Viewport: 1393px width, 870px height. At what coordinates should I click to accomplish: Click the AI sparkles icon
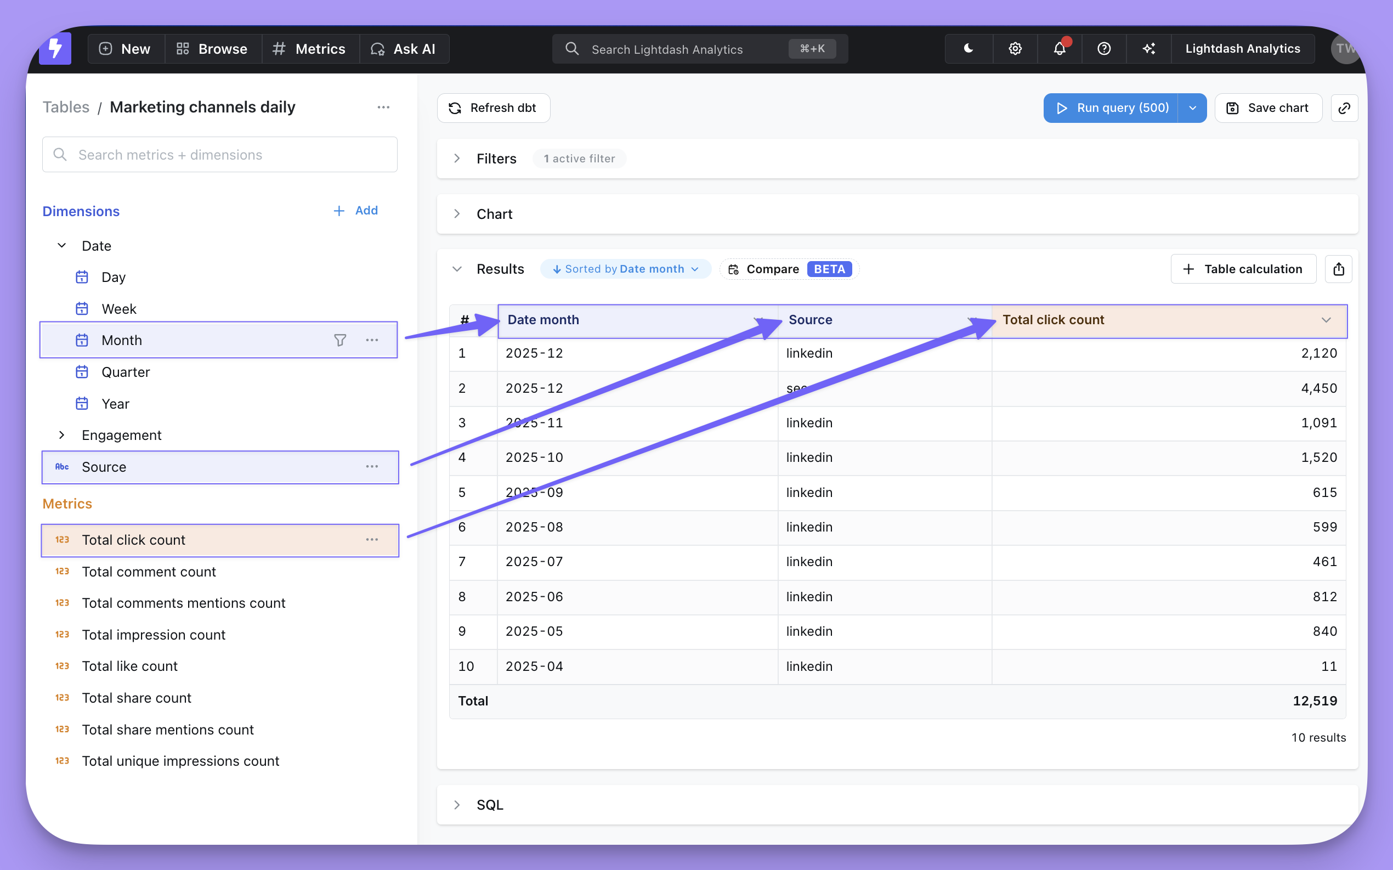(x=1148, y=49)
